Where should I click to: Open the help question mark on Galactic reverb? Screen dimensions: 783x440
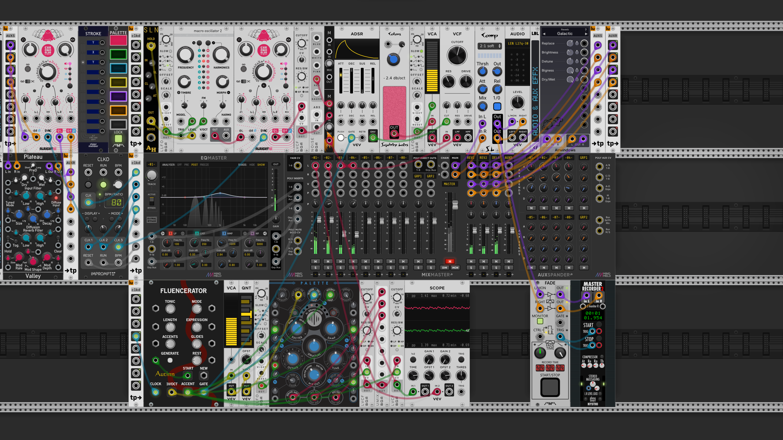coord(586,30)
